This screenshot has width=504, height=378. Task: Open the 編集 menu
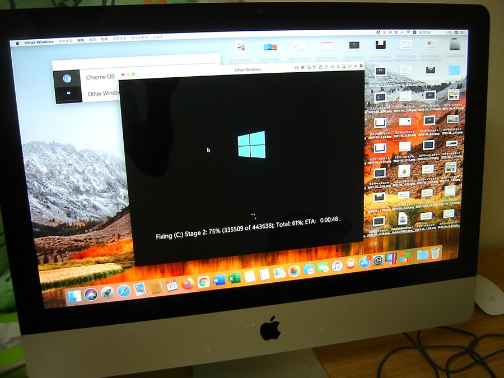point(81,40)
